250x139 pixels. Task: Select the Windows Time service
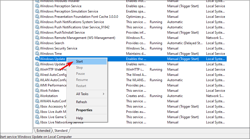click(51, 53)
